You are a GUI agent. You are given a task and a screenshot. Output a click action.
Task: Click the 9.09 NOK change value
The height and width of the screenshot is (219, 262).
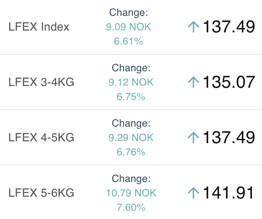point(128,27)
